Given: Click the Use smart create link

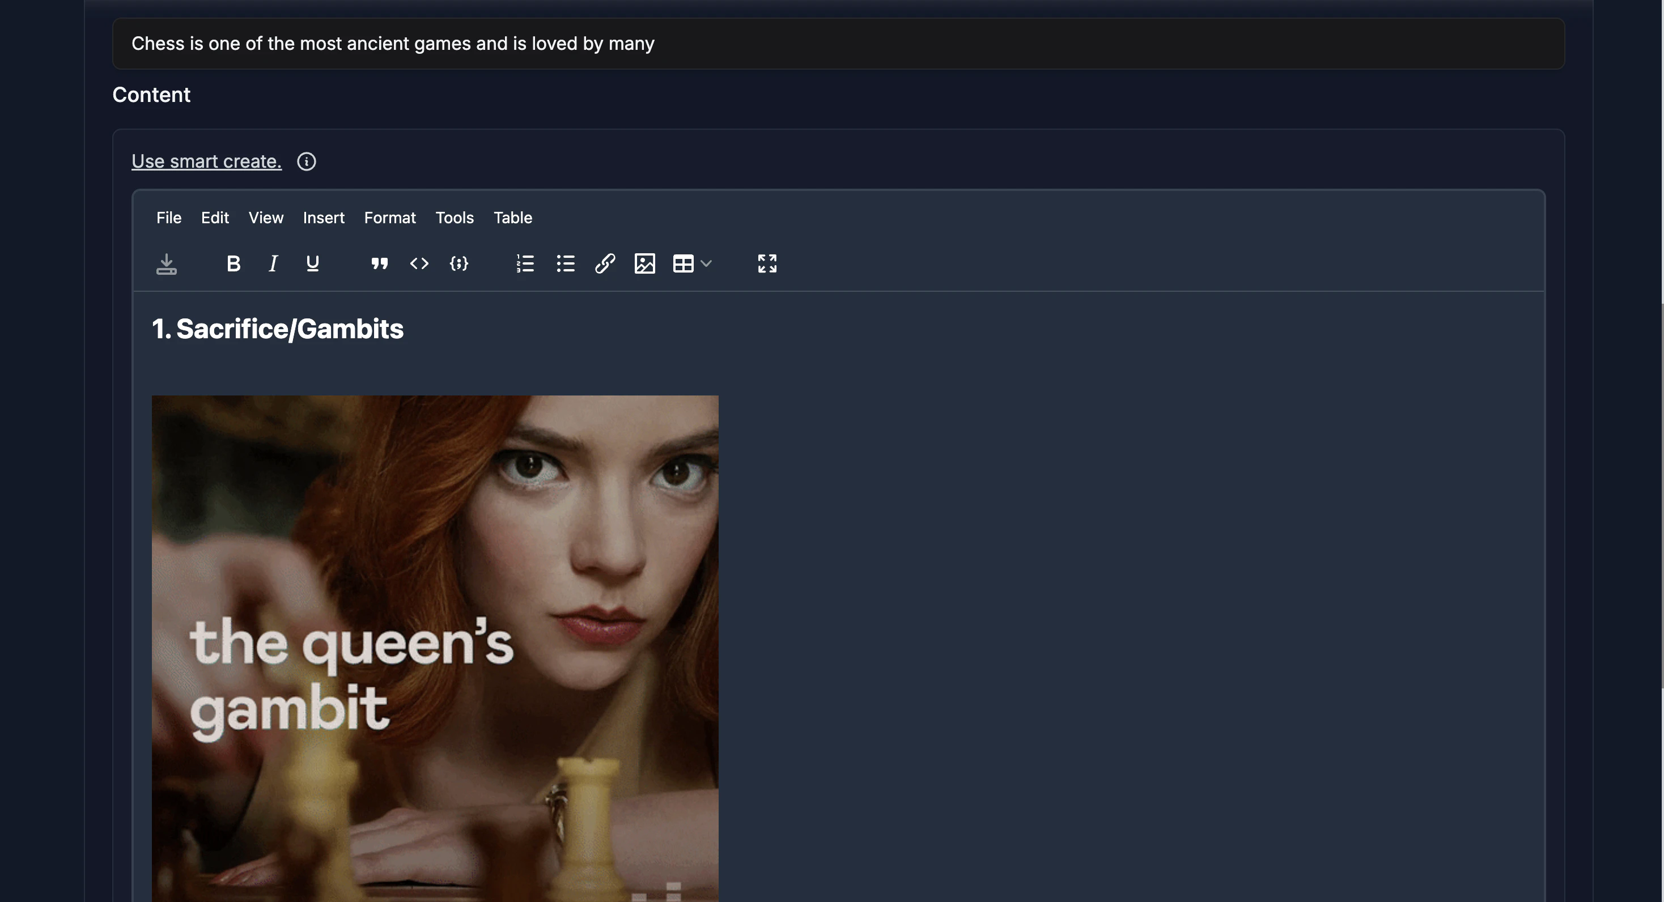Looking at the screenshot, I should coord(207,161).
